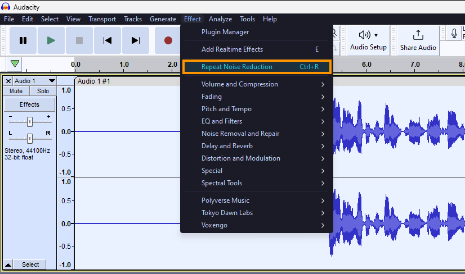Skip to start of the project

point(108,40)
